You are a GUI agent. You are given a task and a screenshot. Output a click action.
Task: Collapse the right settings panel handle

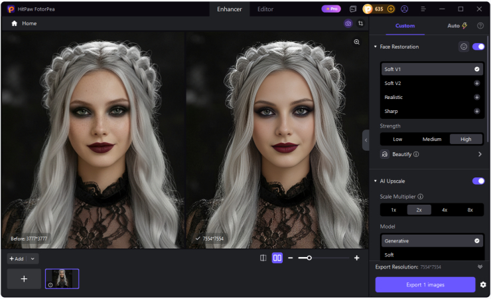366,140
